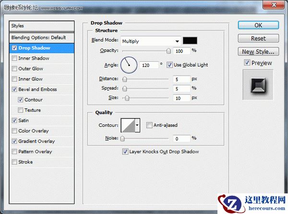This screenshot has height=214, width=288.
Task: Open the New Style dialog button
Action: coord(258,52)
